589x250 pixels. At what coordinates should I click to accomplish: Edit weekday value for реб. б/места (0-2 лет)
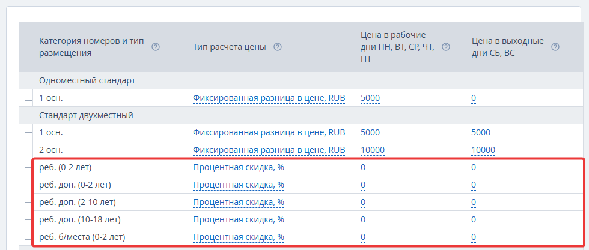tap(363, 237)
